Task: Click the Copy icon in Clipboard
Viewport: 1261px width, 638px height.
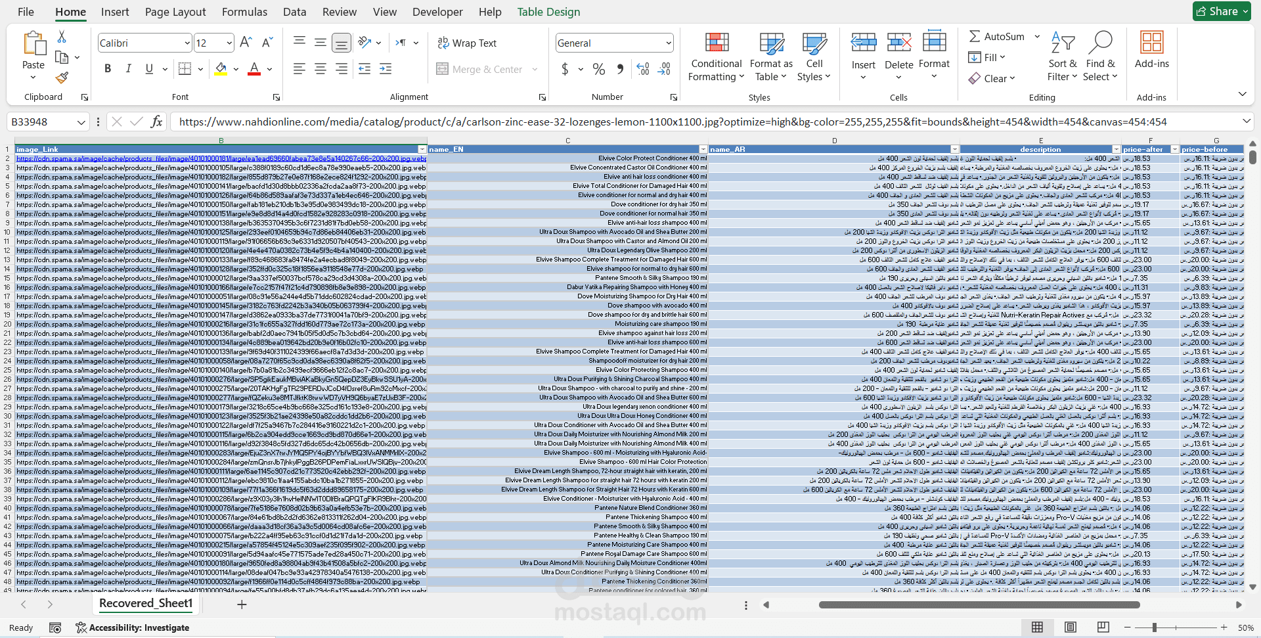Action: [x=62, y=58]
